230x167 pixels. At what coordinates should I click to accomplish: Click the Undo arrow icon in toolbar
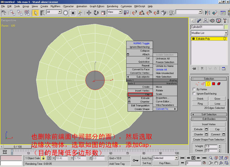pos(4,13)
